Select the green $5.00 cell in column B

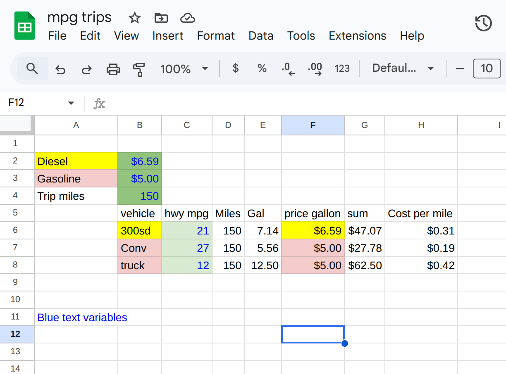(x=140, y=178)
